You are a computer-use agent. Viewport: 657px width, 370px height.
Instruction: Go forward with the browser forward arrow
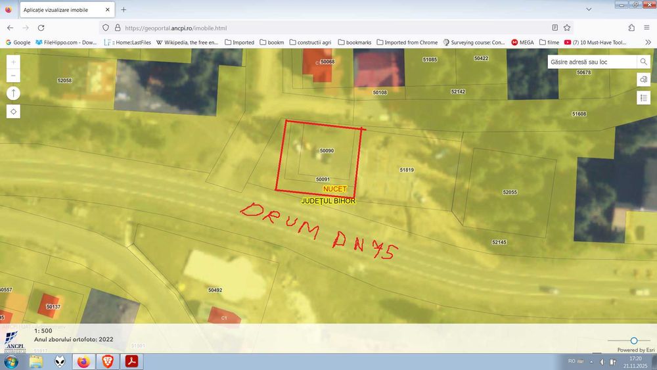tap(26, 28)
